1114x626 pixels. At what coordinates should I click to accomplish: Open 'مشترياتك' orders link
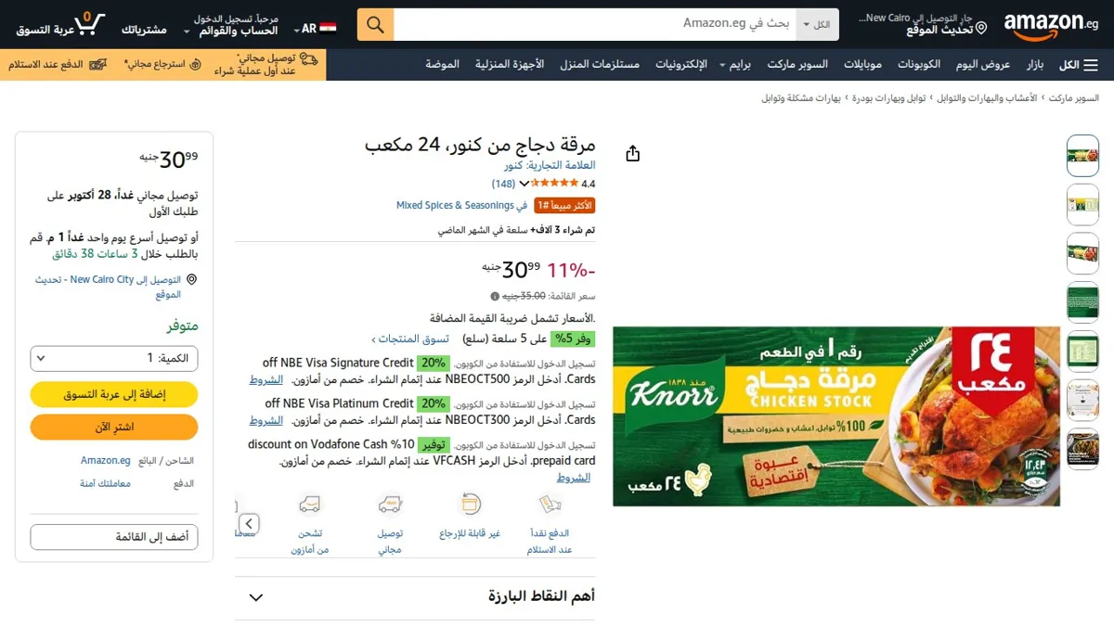pos(144,30)
